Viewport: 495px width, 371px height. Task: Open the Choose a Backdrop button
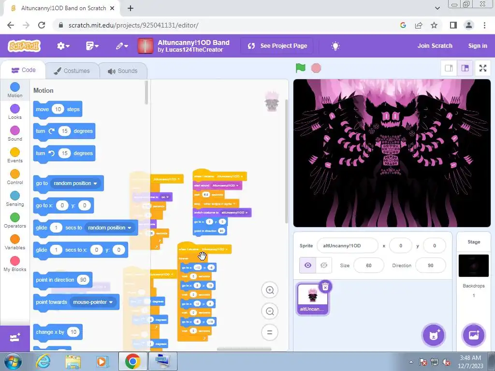click(474, 335)
